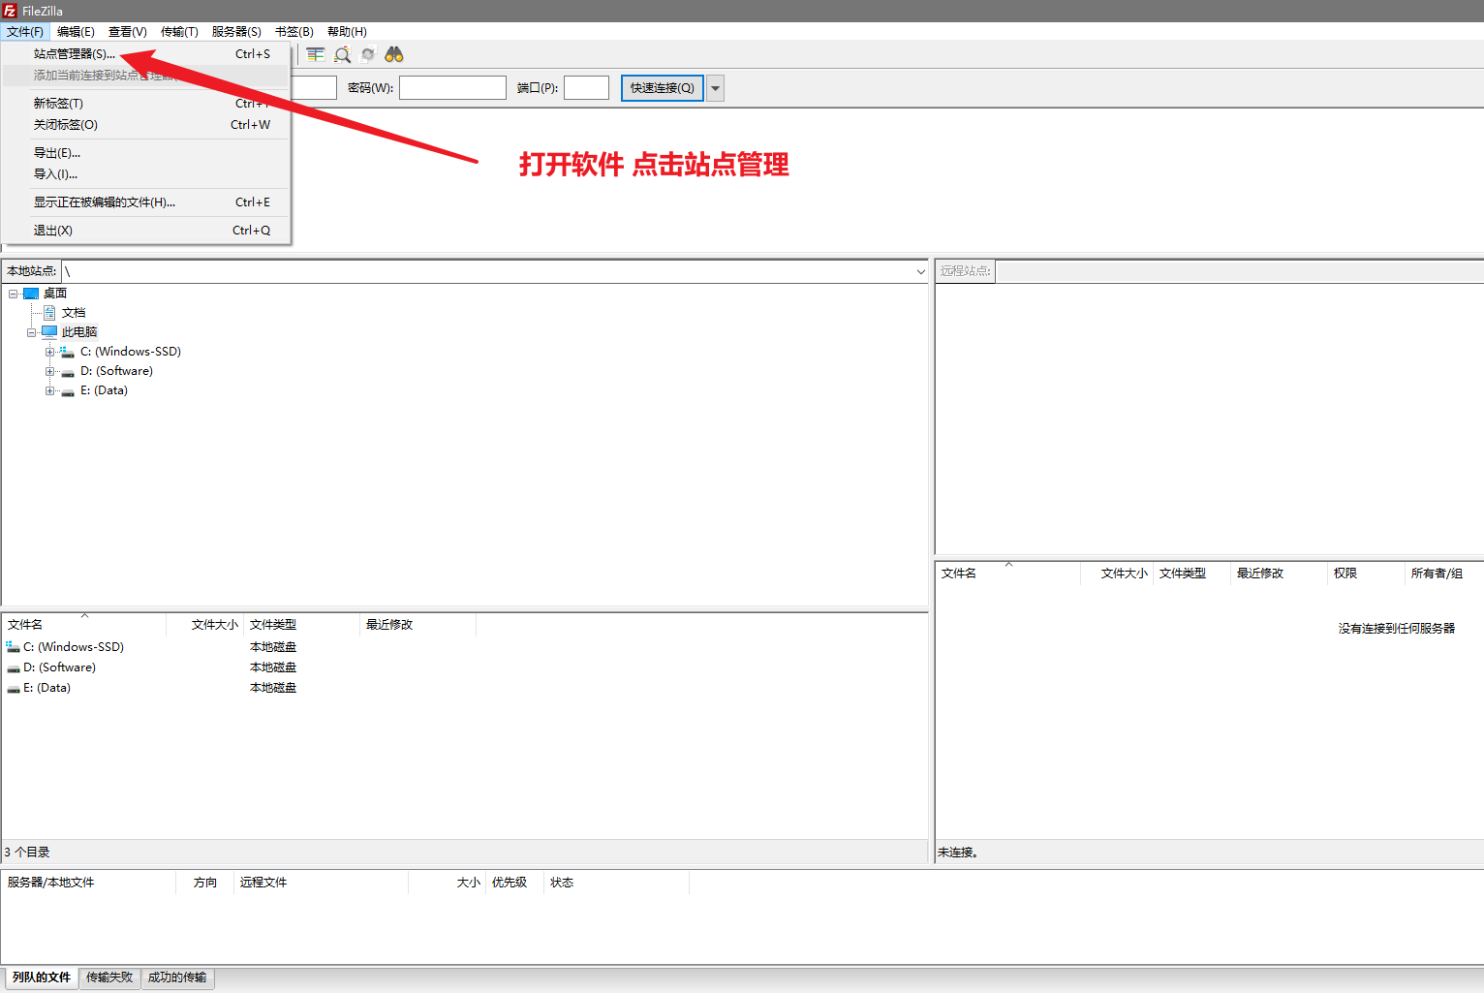1484x993 pixels.
Task: Sort local list by 文件名 column
Action: coord(84,625)
